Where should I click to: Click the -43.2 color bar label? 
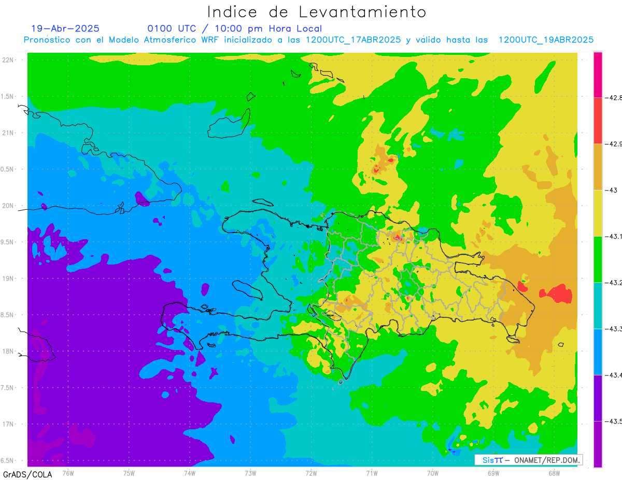tap(614, 282)
